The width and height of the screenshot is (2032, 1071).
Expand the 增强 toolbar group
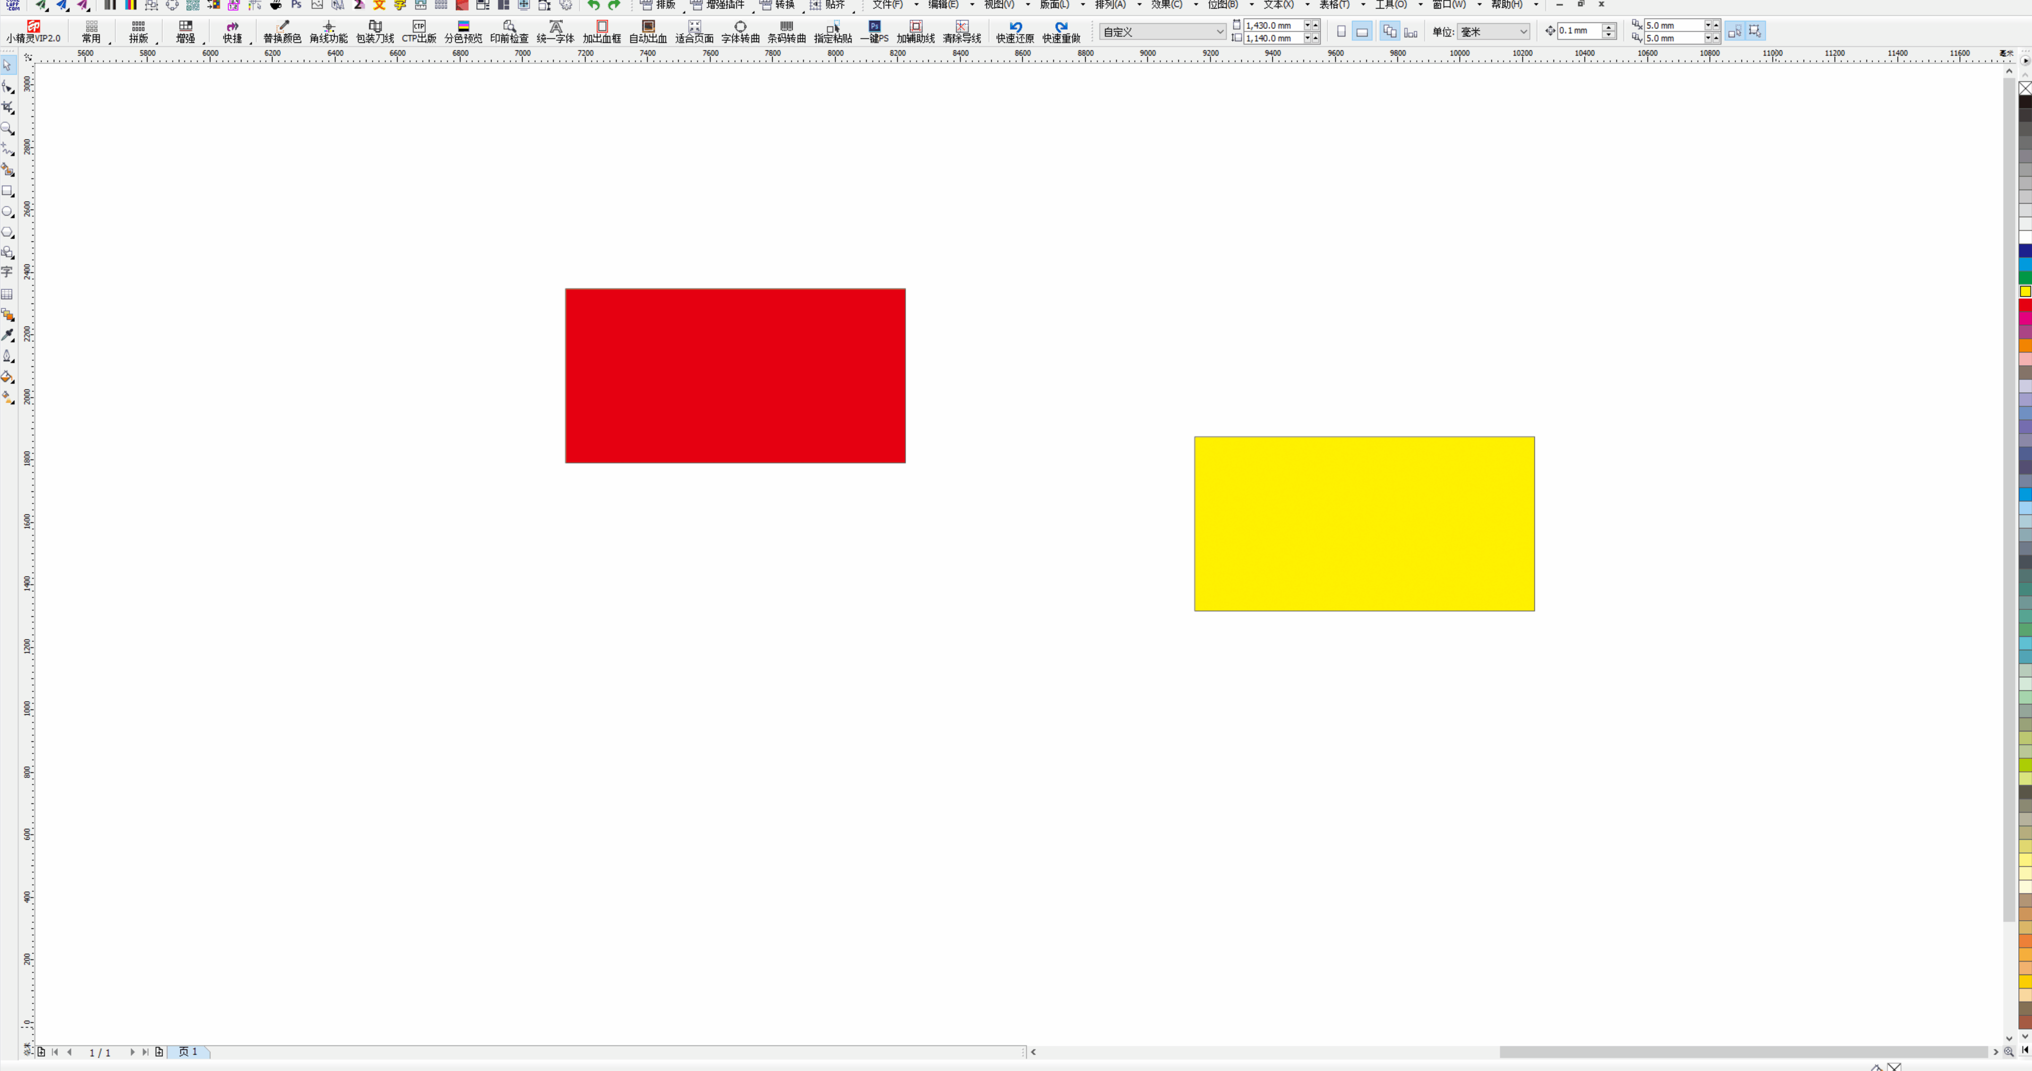[185, 31]
